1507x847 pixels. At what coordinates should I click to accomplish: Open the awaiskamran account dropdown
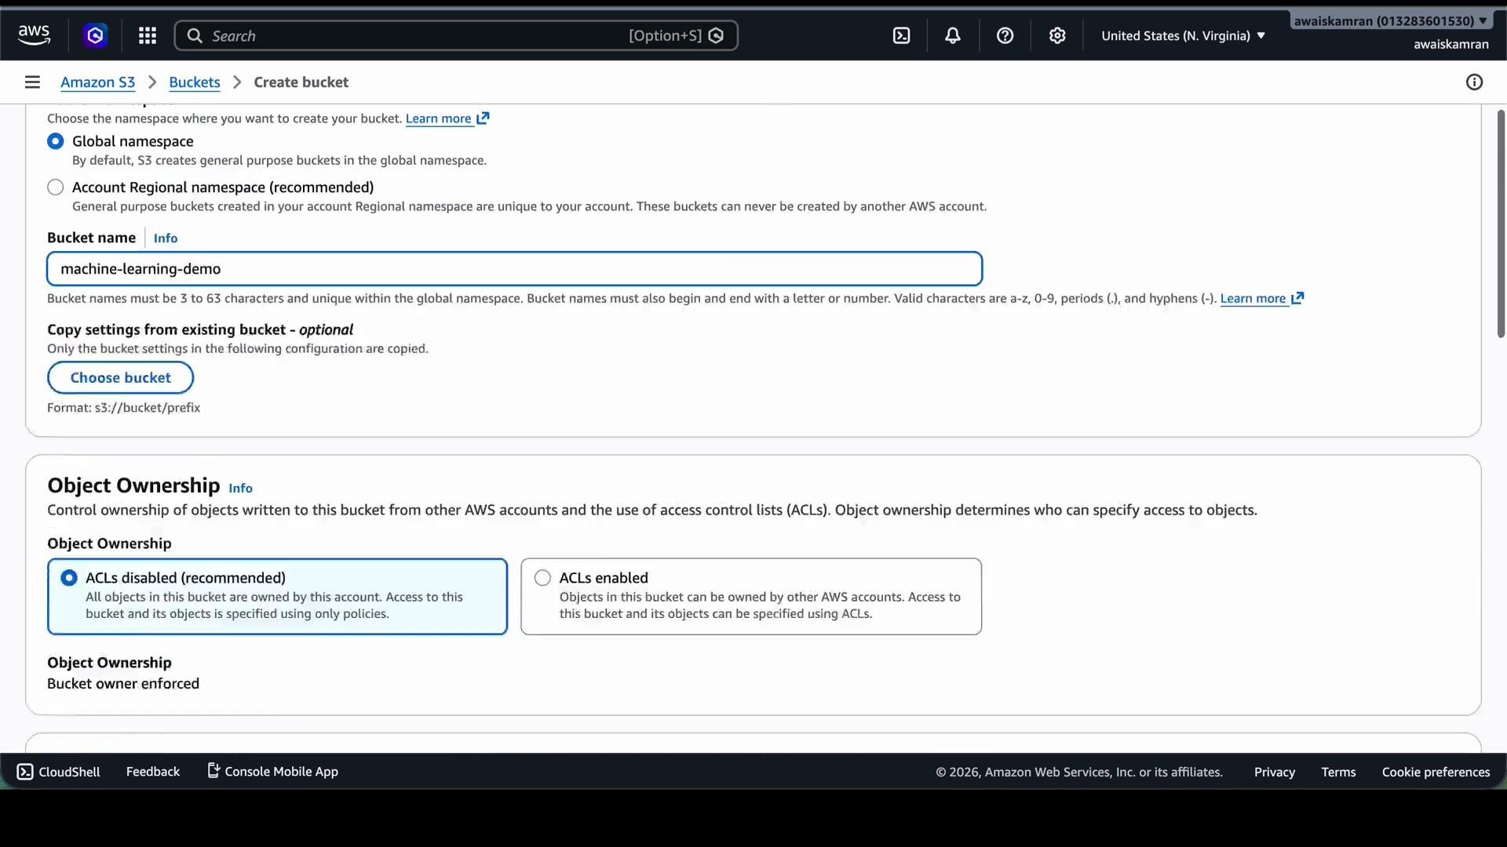pyautogui.click(x=1391, y=21)
